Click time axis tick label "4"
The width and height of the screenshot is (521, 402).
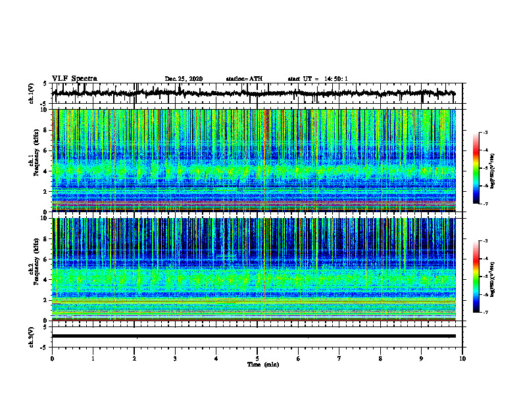coord(216,359)
